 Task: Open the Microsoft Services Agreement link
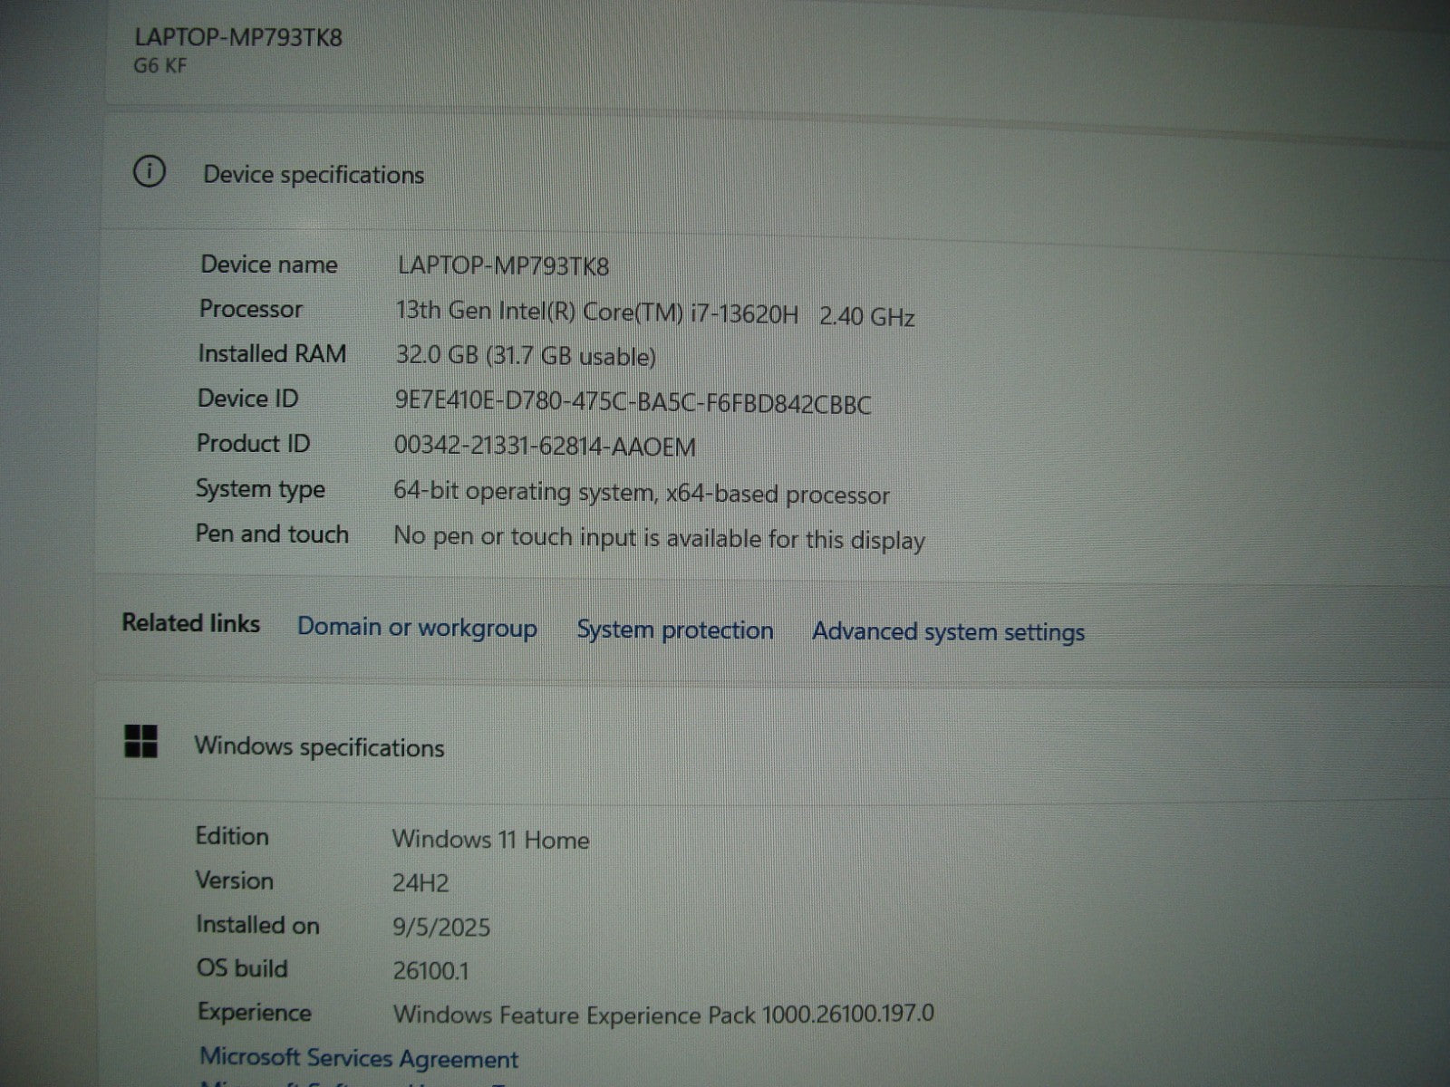[359, 1058]
